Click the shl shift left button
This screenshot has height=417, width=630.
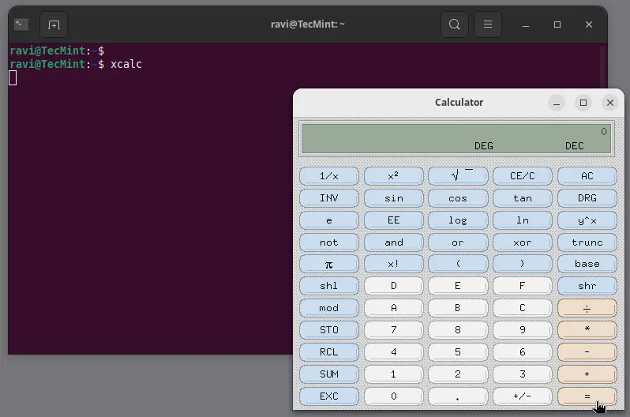pyautogui.click(x=329, y=286)
